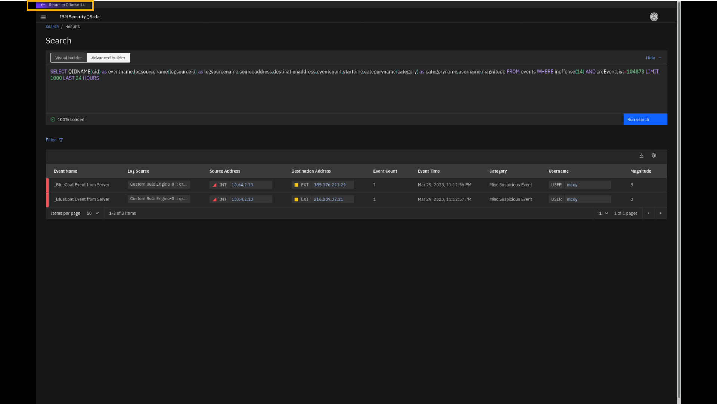Sort by Magnitude column header
Screen dimensions: 717x404
tap(640, 171)
